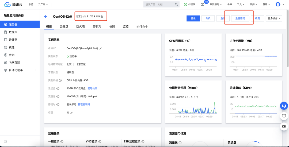Image resolution: width=289 pixels, height=147 pixels.
Task: Open 总览 in the top navigation
Action: 31,5
